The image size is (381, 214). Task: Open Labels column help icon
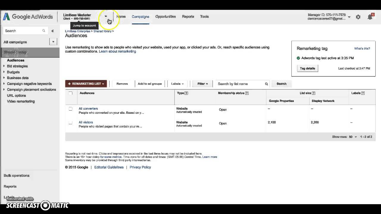[363, 93]
